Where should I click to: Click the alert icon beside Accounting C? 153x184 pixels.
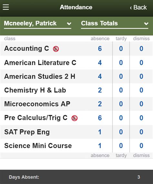click(56, 49)
